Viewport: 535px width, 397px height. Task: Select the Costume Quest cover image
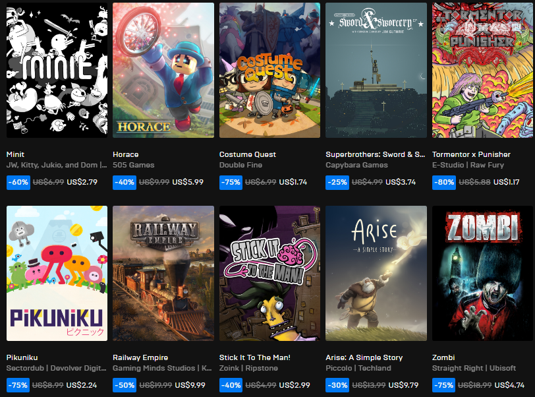269,71
